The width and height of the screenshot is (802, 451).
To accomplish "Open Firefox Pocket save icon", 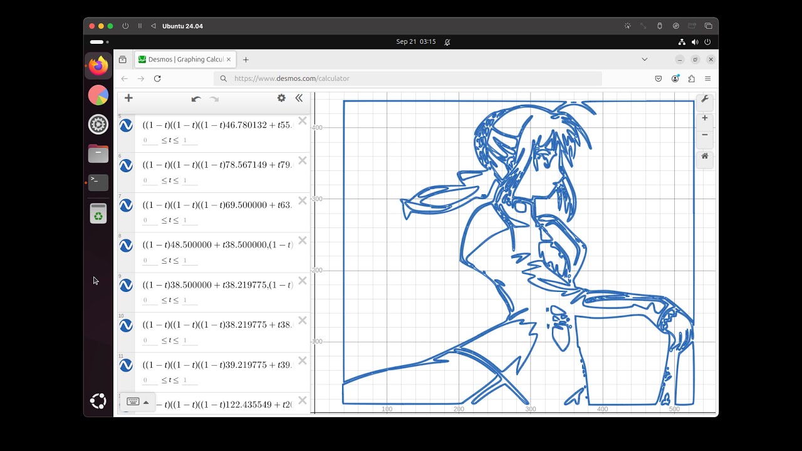I will 659,78.
